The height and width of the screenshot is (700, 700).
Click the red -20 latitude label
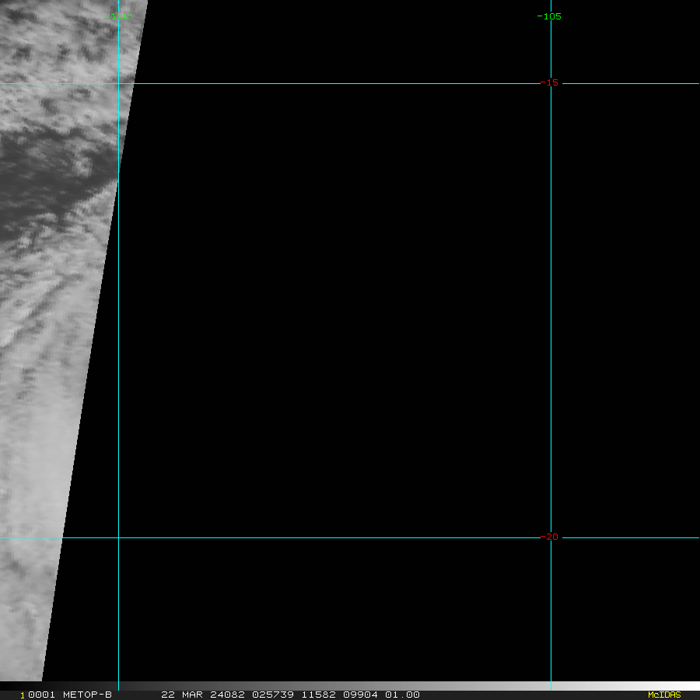tap(551, 537)
